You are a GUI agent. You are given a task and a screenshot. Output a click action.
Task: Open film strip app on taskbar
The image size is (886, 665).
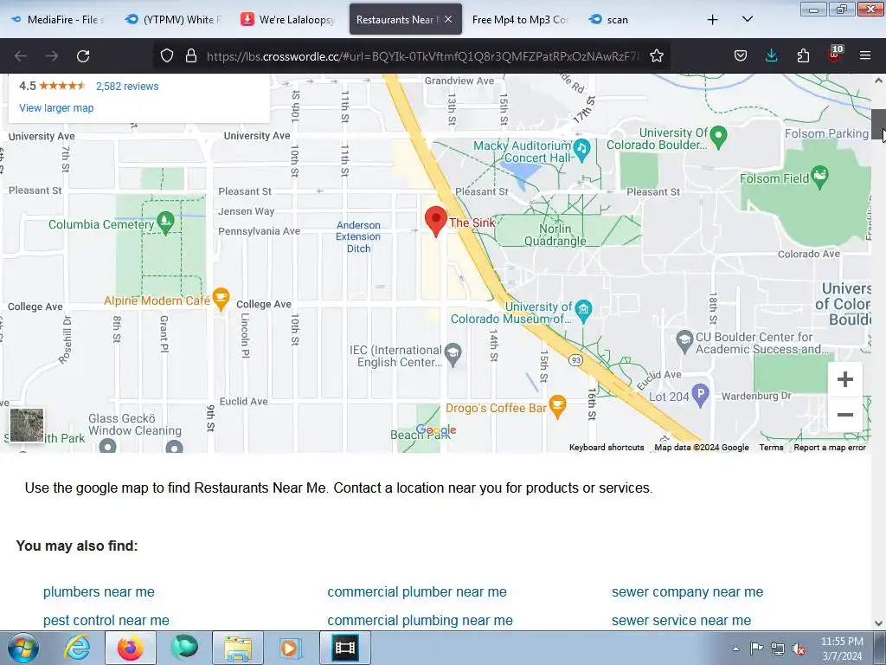click(345, 648)
